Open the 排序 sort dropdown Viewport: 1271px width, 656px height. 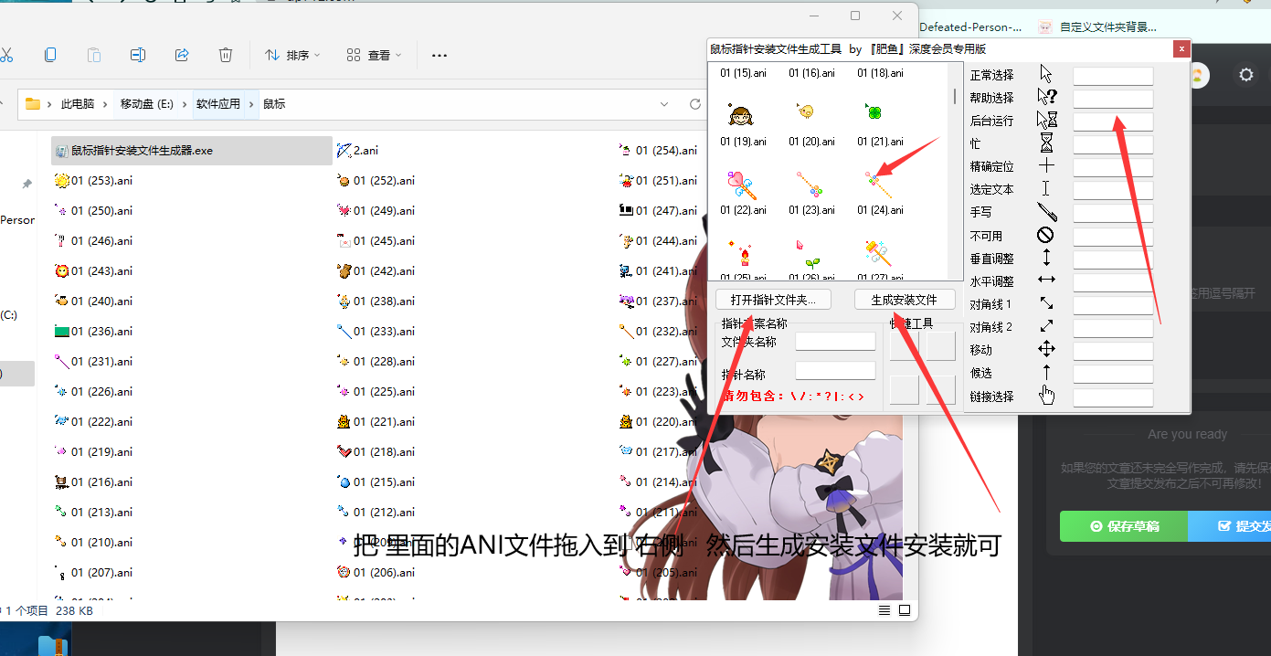pos(292,55)
